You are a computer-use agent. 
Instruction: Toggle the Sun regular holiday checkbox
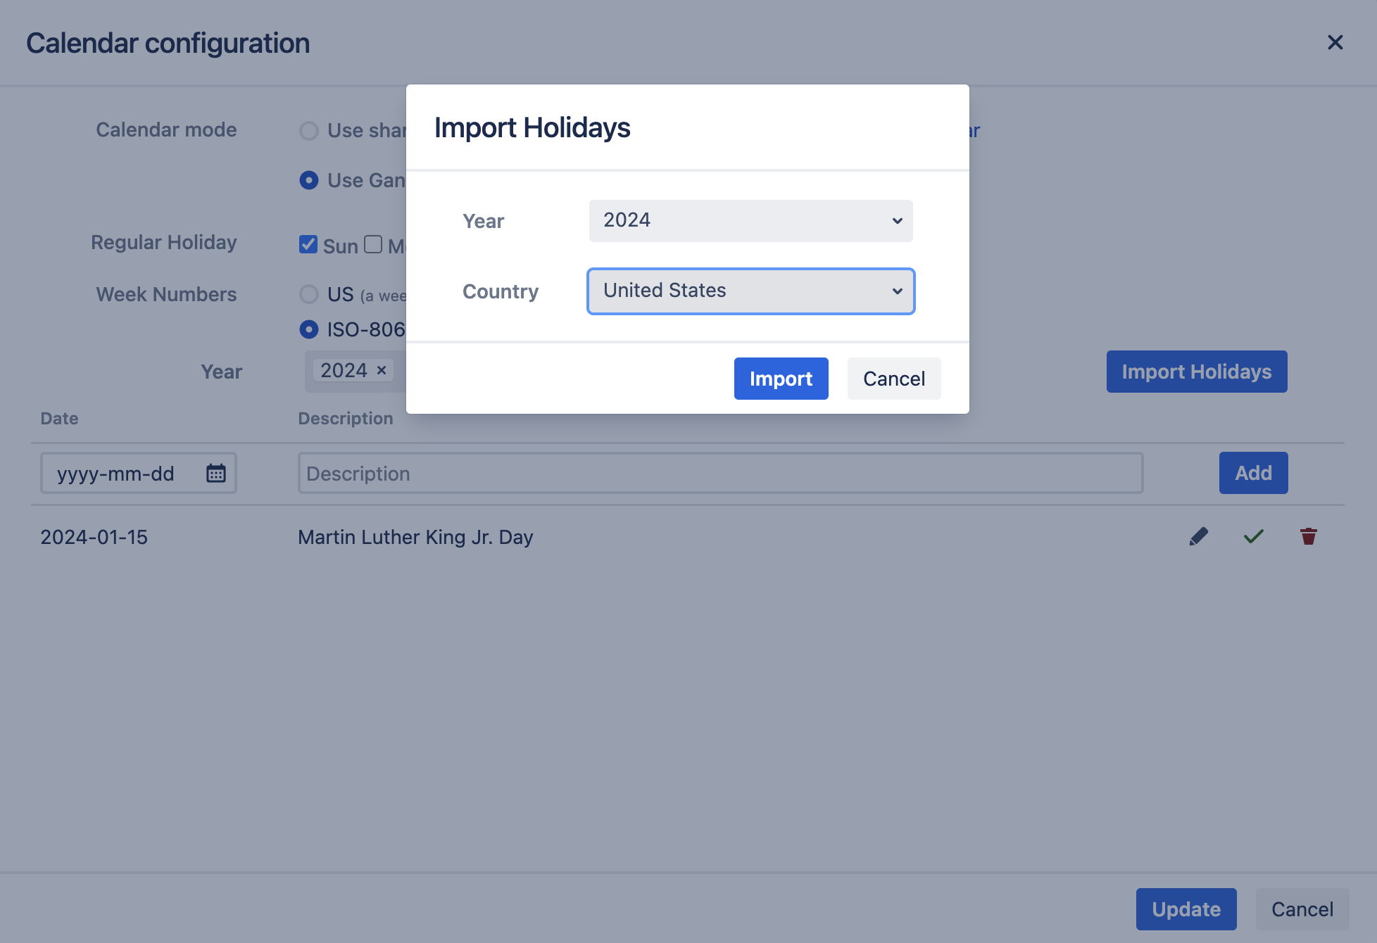pos(308,245)
